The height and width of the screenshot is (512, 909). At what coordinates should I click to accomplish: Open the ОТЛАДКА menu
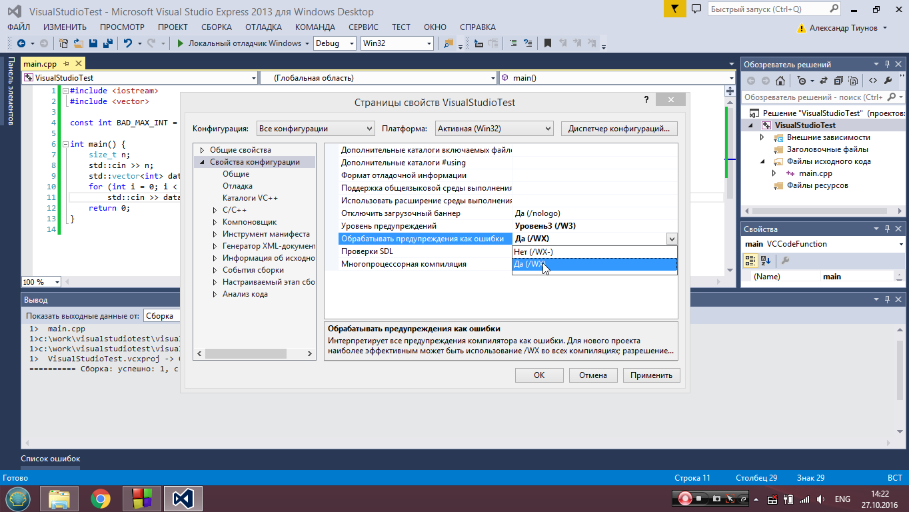[x=263, y=27]
